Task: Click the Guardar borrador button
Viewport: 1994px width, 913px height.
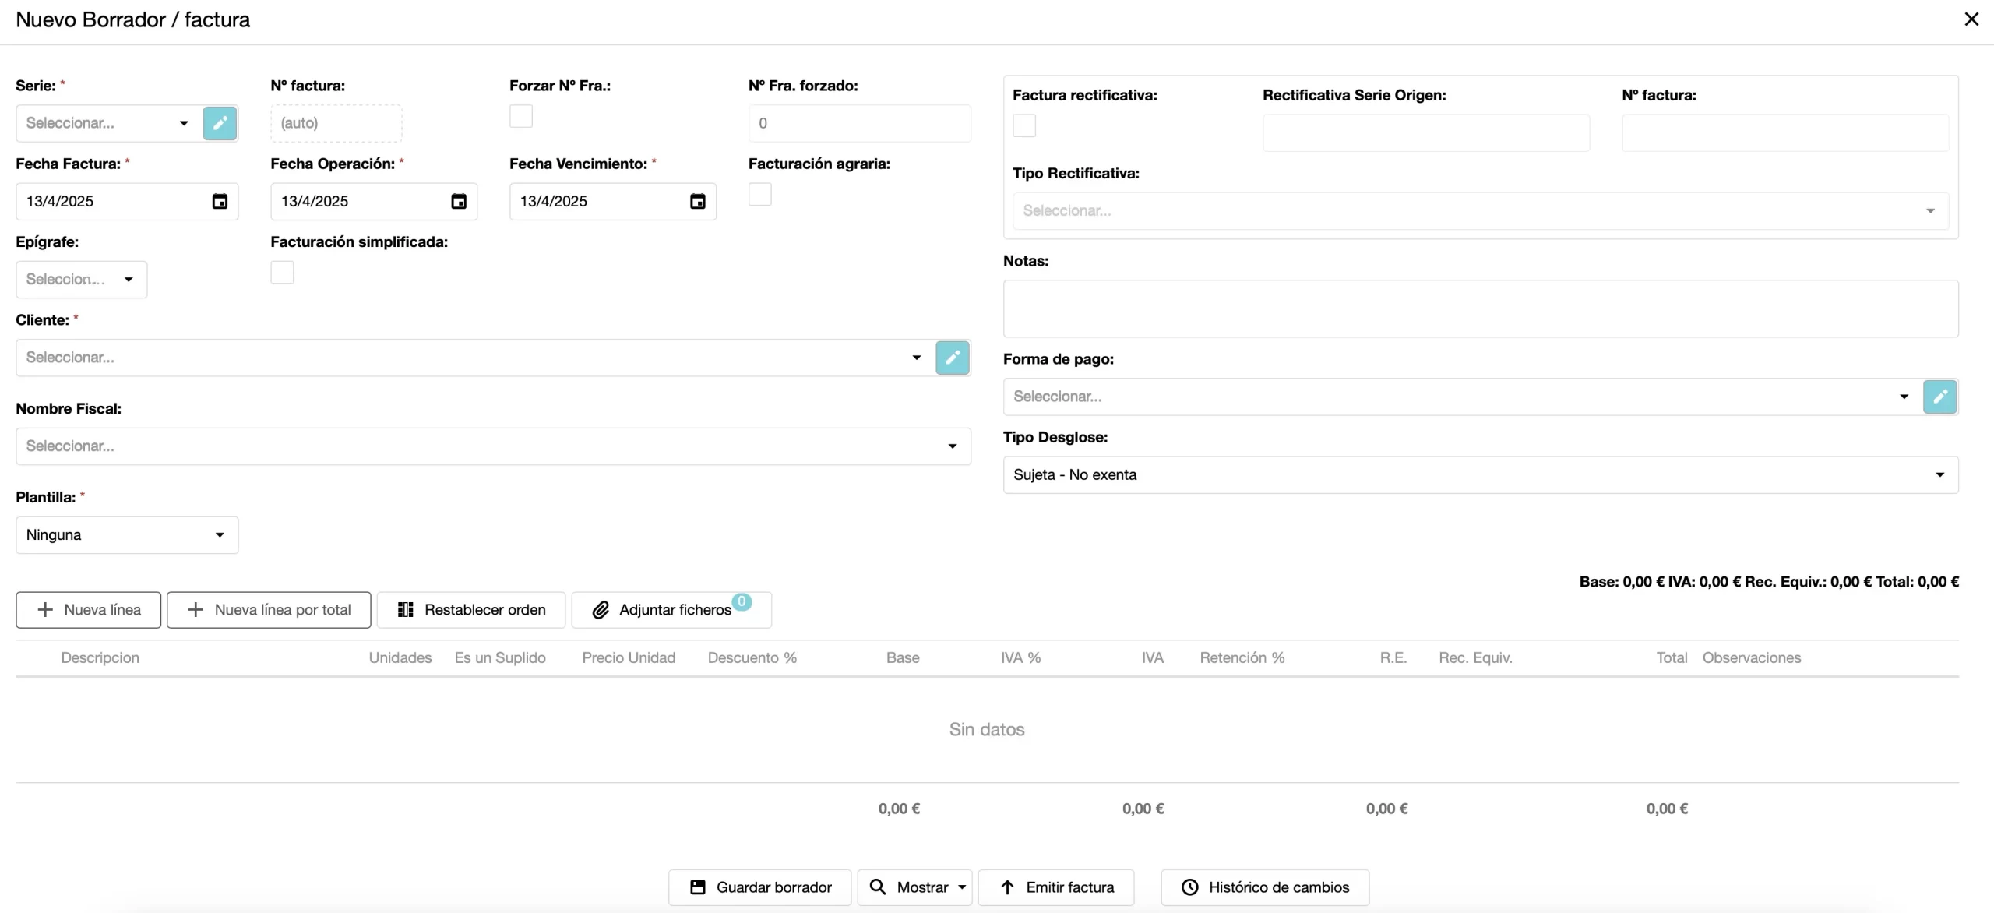Action: [760, 887]
